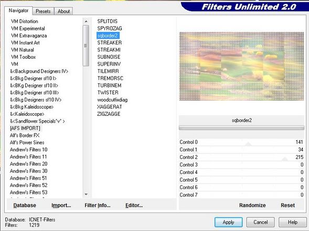Click the category list scroll up arrow

coord(86,21)
